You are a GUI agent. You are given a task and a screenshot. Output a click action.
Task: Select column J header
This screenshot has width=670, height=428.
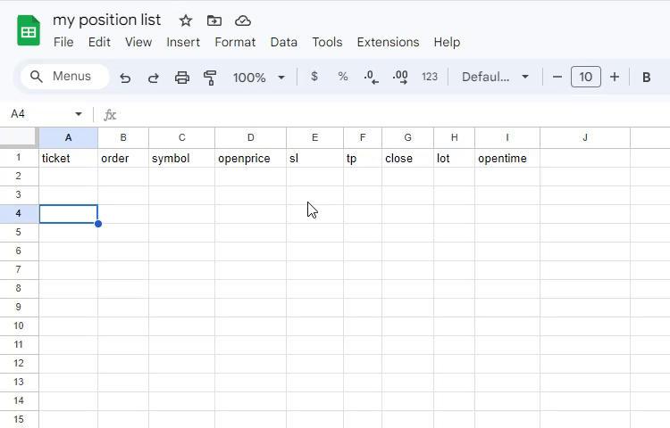[x=585, y=137]
